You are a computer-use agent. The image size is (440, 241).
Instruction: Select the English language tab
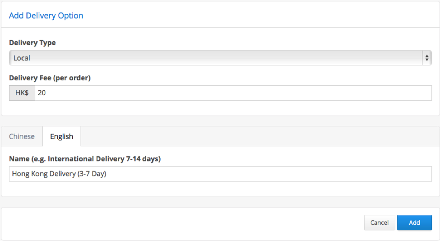(62, 136)
